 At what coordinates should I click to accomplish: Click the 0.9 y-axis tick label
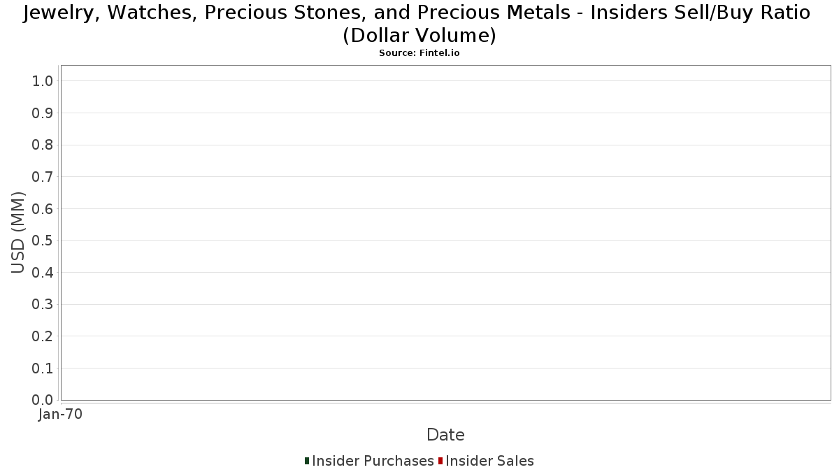click(x=43, y=113)
